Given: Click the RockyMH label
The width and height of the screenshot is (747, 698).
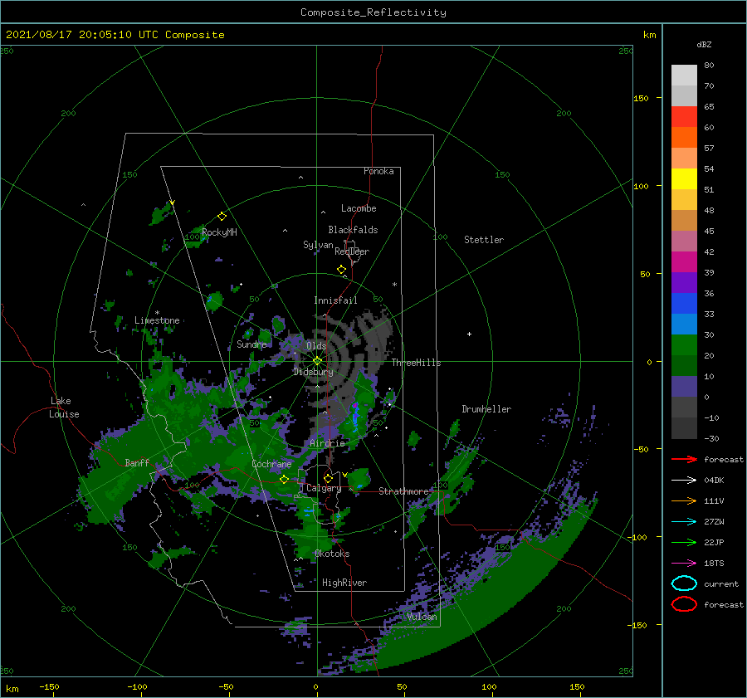Looking at the screenshot, I should (219, 232).
